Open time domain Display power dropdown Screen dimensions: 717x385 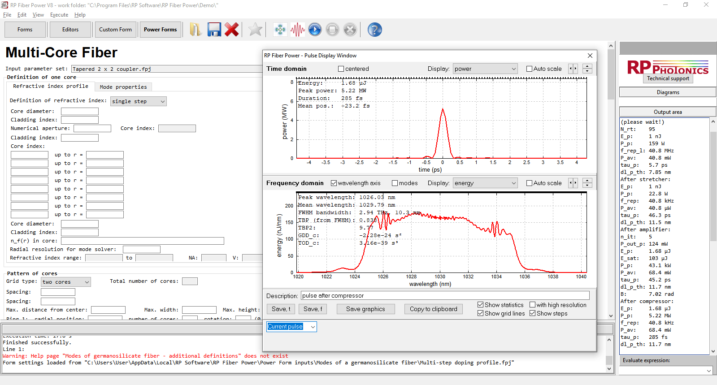(485, 69)
